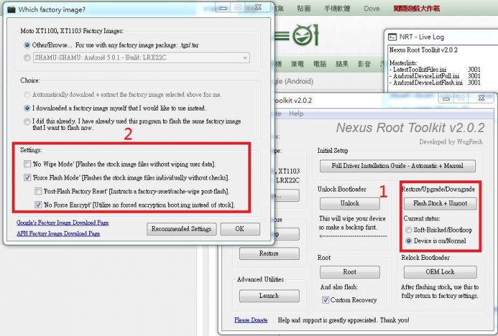This screenshot has width=498, height=336.
Task: Toggle the 'No Force Encrypt' checkbox
Action: 39,205
